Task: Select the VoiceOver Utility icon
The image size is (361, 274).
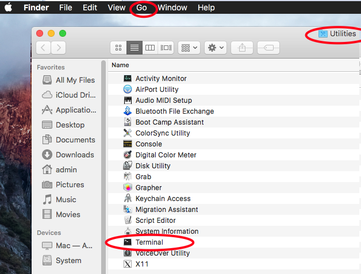Action: click(x=128, y=253)
